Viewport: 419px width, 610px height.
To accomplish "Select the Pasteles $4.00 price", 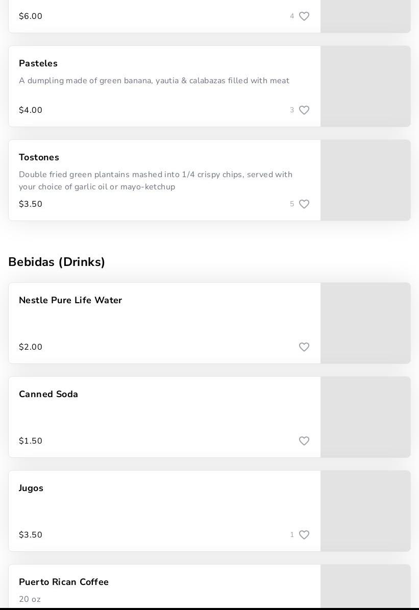I will click(x=30, y=110).
